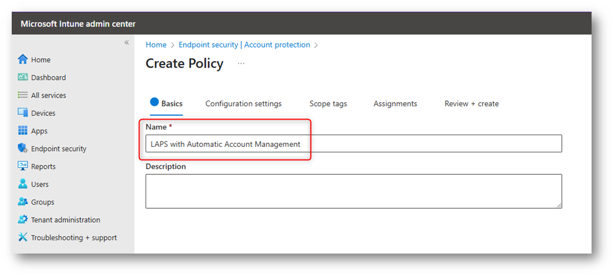
Task: Click the Users person icon
Action: tap(23, 184)
